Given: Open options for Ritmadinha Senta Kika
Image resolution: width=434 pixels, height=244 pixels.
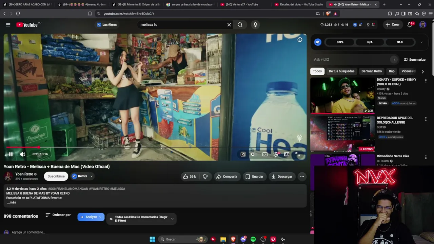Looking at the screenshot, I should point(426,157).
